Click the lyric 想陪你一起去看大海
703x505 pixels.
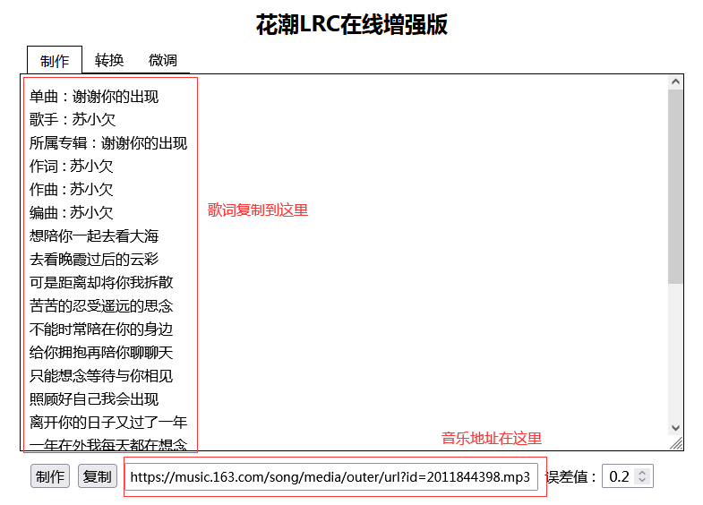point(94,236)
